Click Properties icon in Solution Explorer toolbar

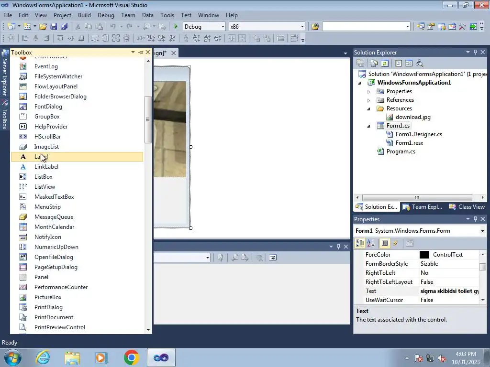point(360,64)
